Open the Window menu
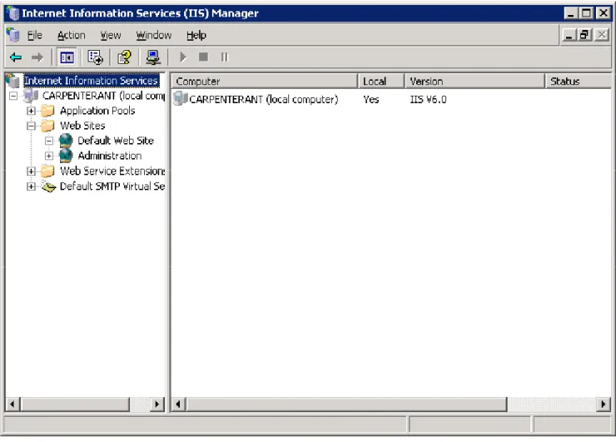 click(154, 35)
